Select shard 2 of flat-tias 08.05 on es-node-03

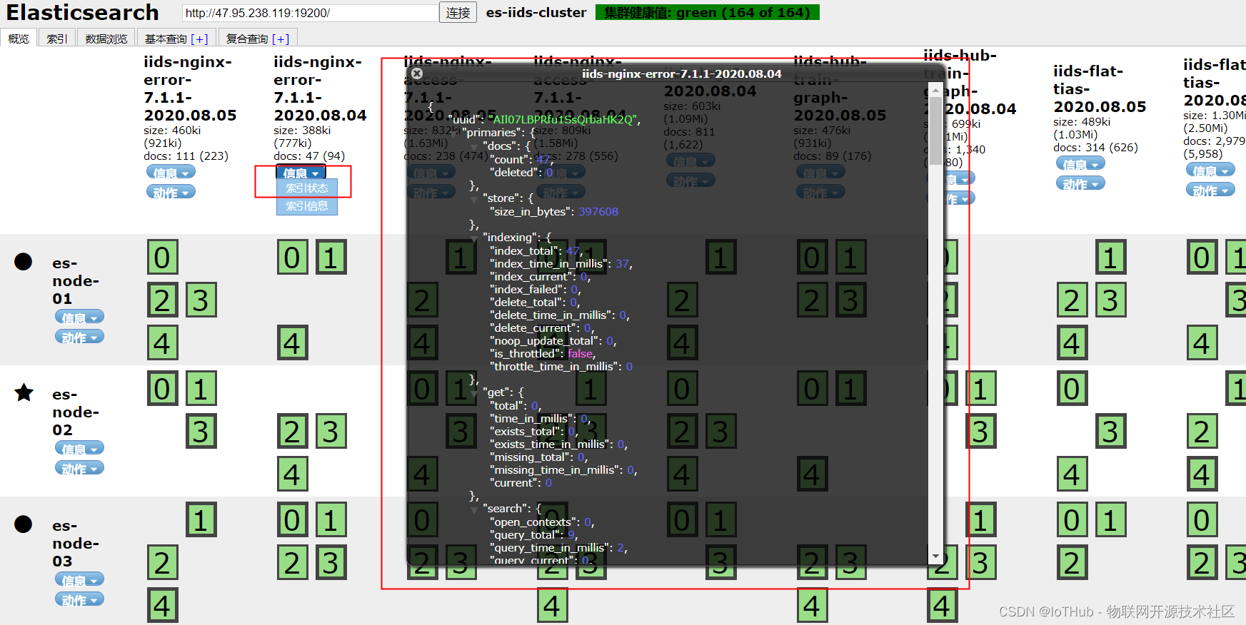1072,563
